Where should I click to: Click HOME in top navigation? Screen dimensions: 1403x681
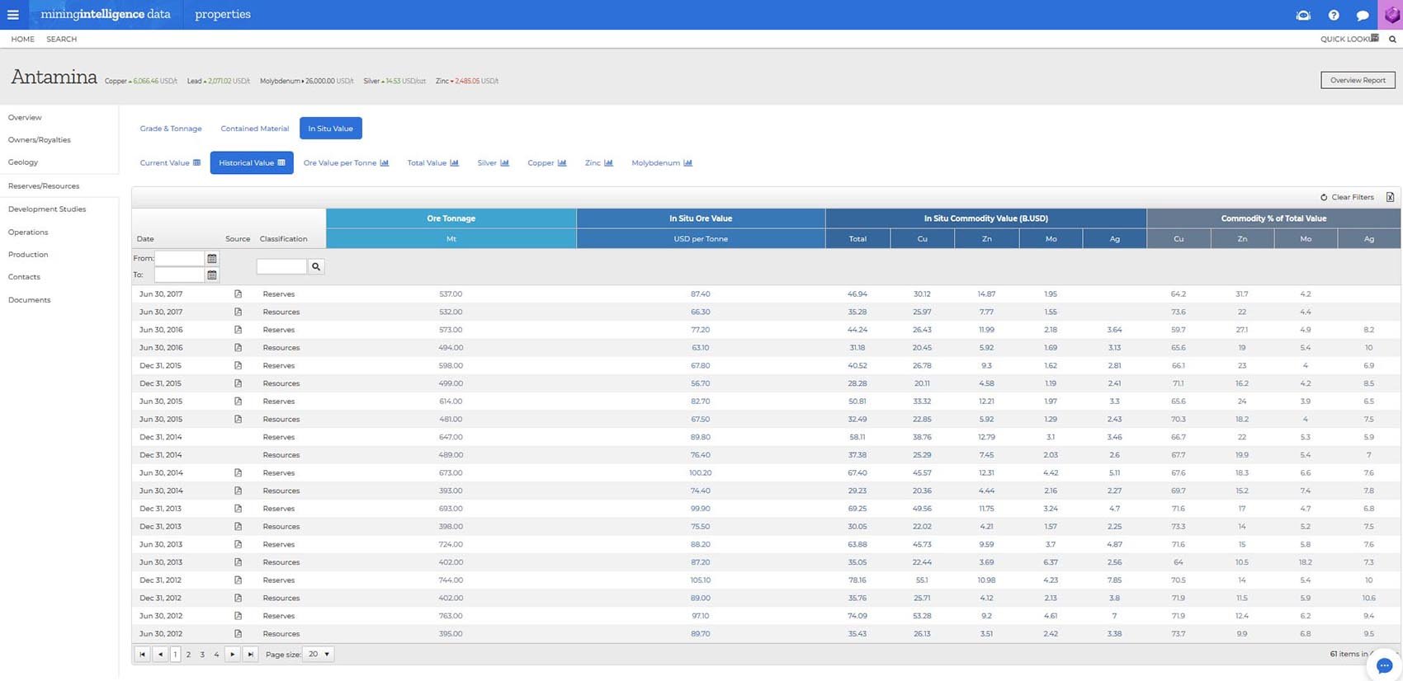point(22,39)
